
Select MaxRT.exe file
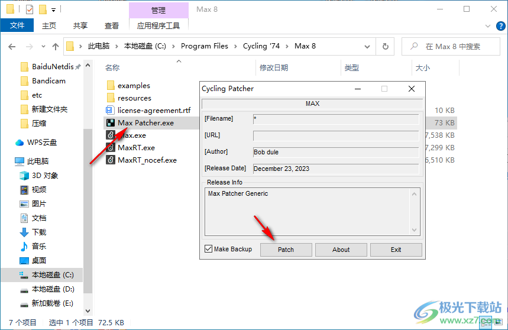(x=136, y=148)
